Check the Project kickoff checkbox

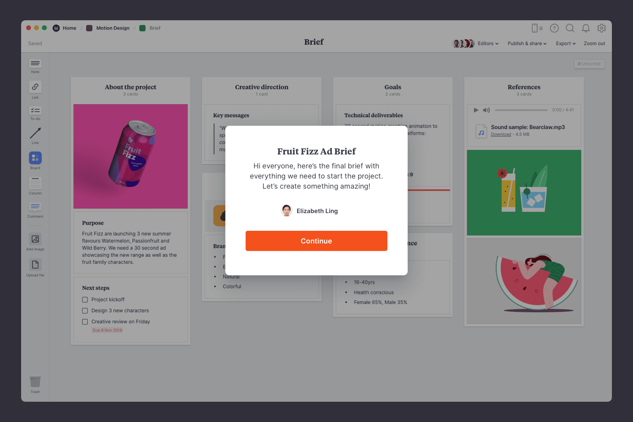click(x=85, y=300)
